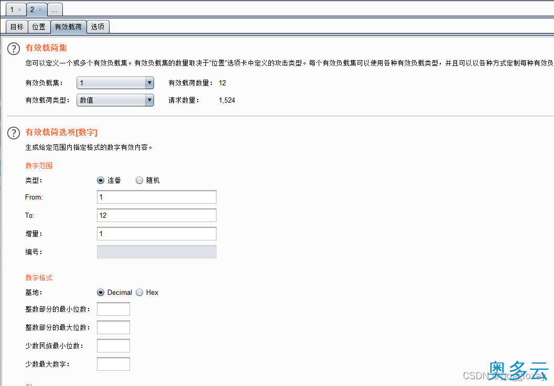554x386 pixels.
Task: Select the 连番 sequential radio button
Action: 101,181
